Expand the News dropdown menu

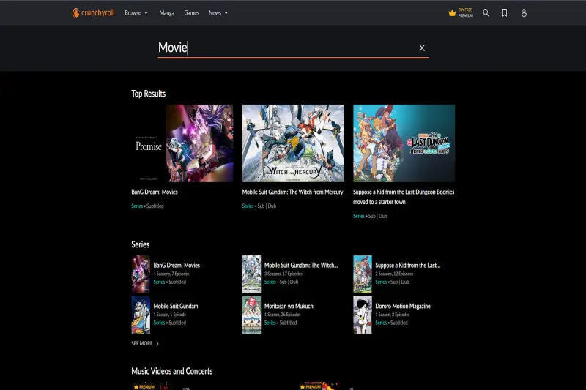point(218,12)
